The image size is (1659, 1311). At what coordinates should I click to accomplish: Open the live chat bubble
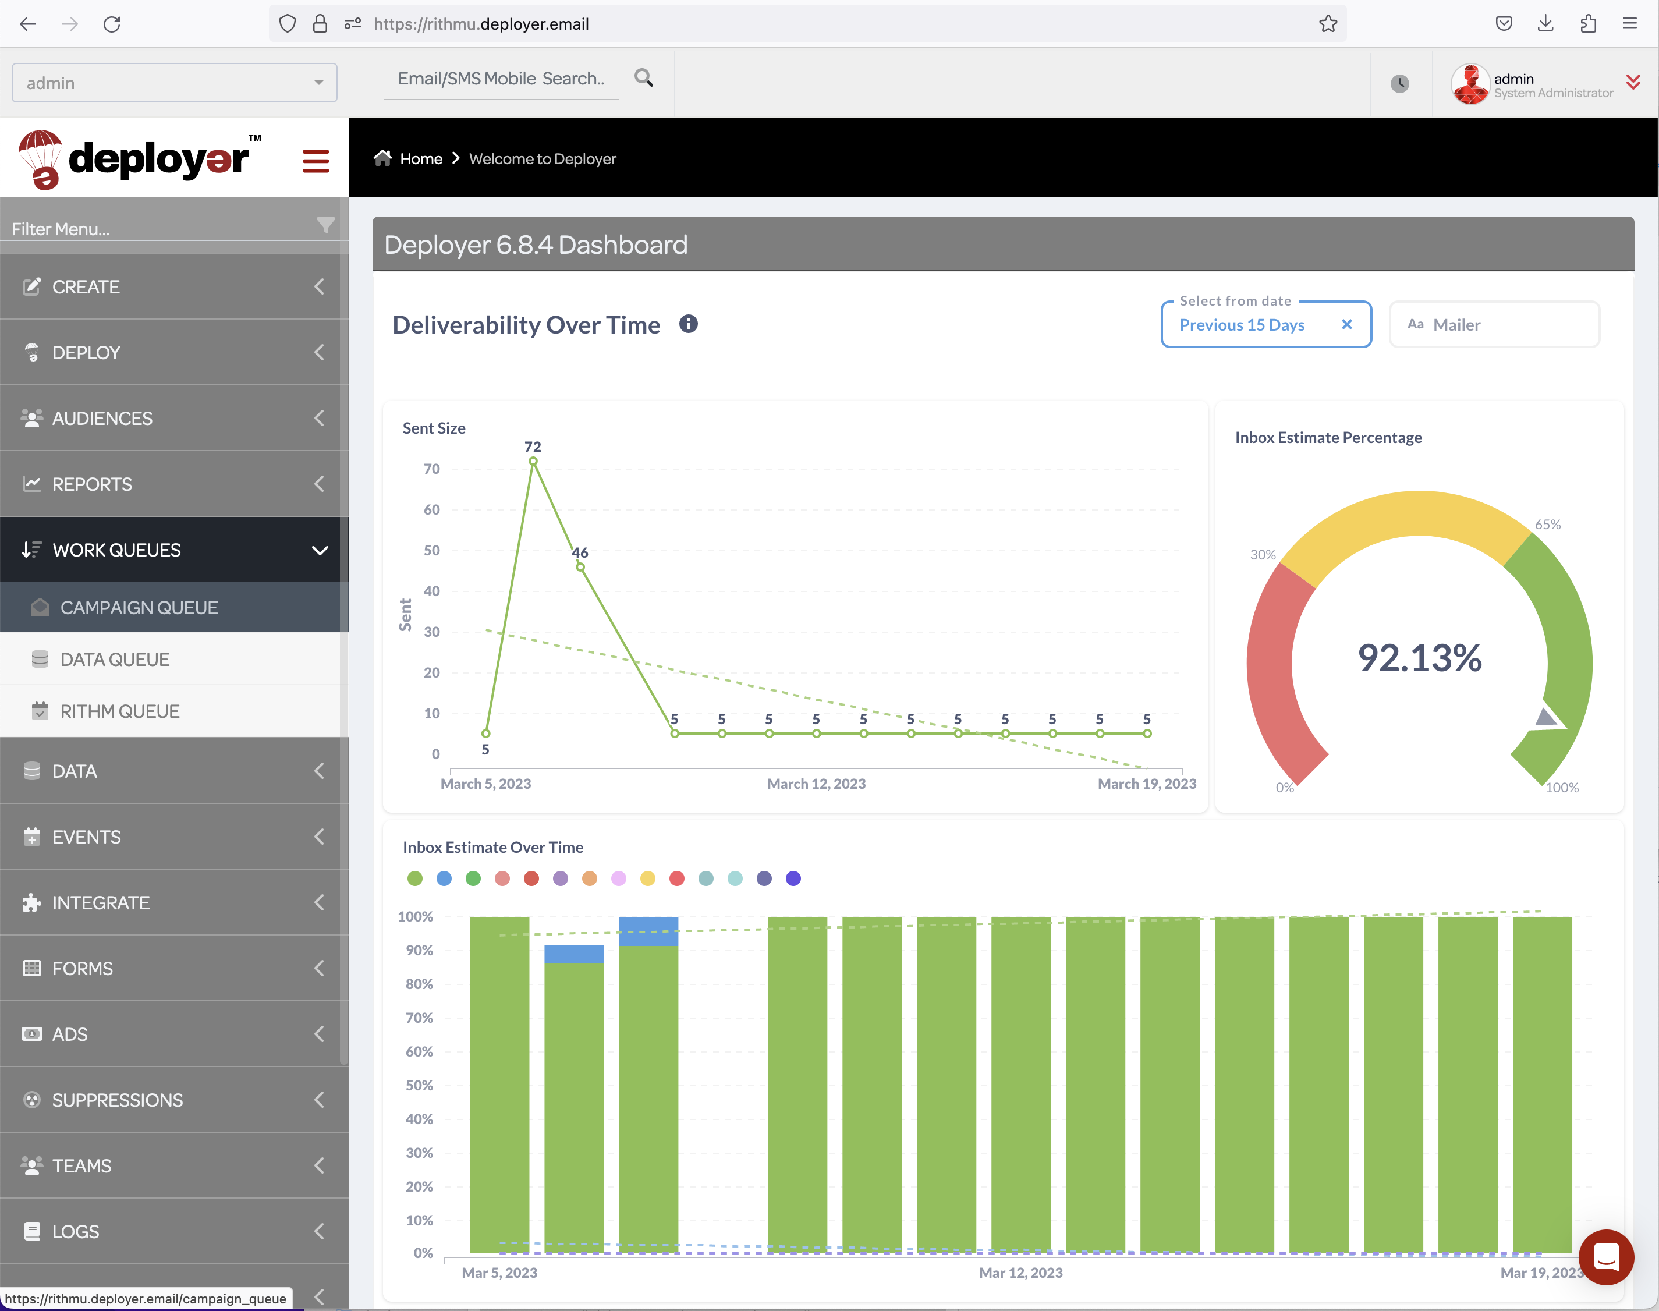point(1605,1257)
